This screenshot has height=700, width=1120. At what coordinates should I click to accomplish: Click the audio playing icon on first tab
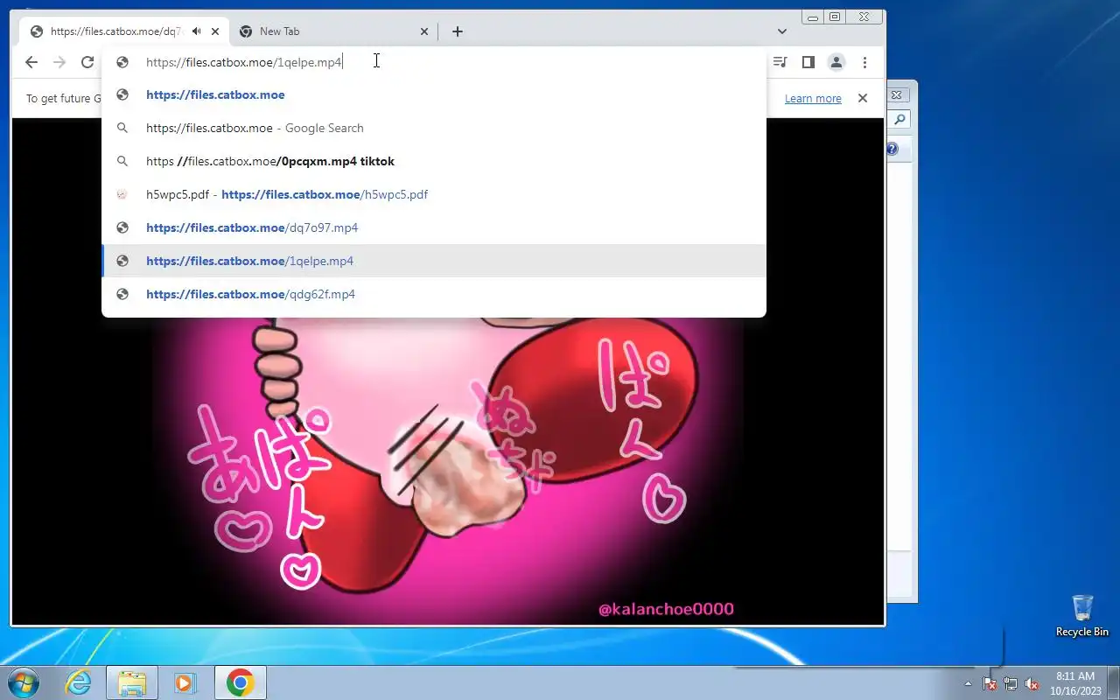(x=197, y=31)
